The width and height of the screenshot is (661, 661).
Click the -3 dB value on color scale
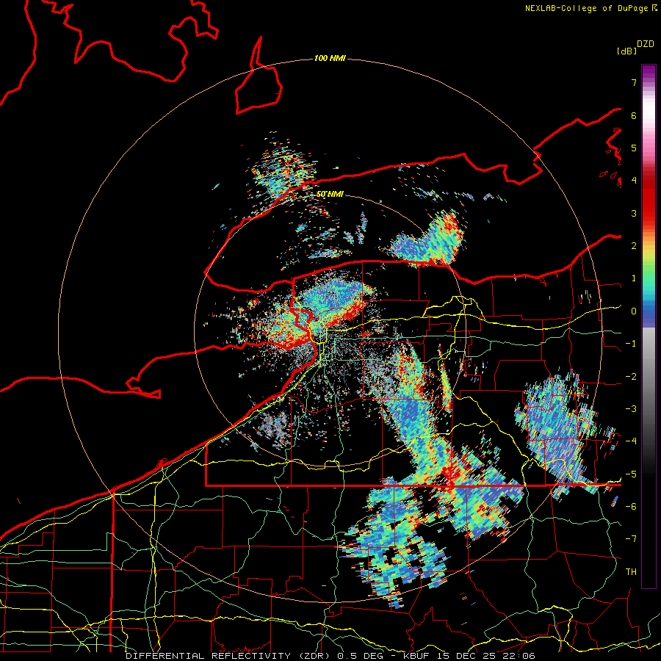point(631,409)
